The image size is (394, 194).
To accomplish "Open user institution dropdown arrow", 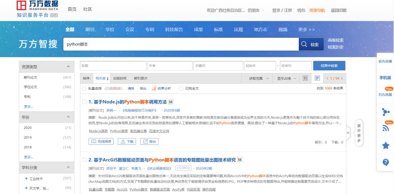I will (263, 10).
